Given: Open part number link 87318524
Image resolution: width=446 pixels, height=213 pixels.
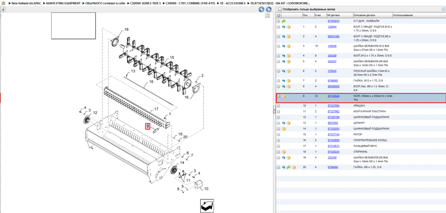Looking at the screenshot, I should [333, 96].
